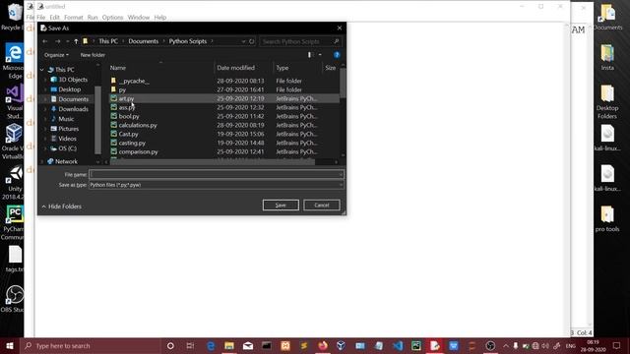Go back with the back arrow
The width and height of the screenshot is (630, 354).
[x=45, y=41]
